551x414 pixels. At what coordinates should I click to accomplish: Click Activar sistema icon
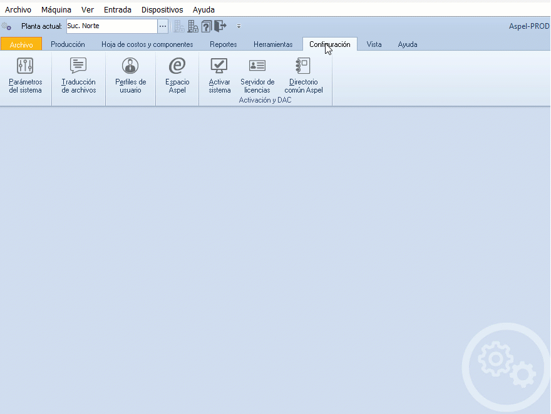click(219, 75)
